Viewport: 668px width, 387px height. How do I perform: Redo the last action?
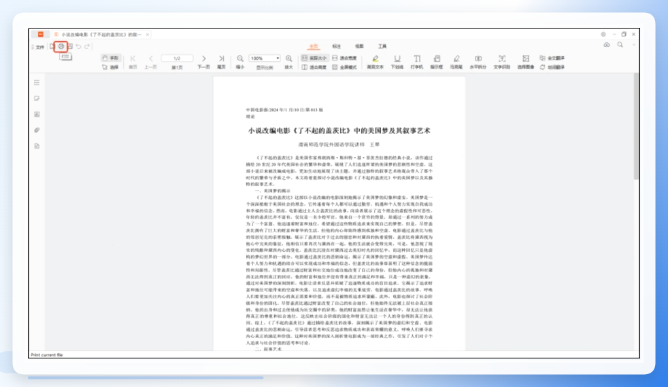point(87,46)
